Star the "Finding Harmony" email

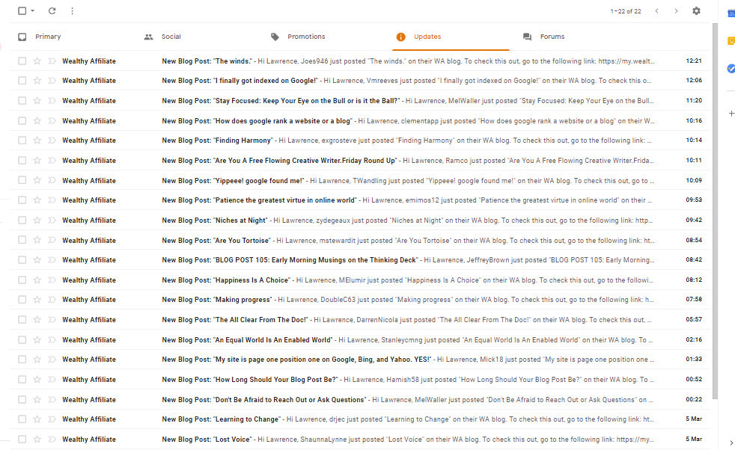point(37,141)
